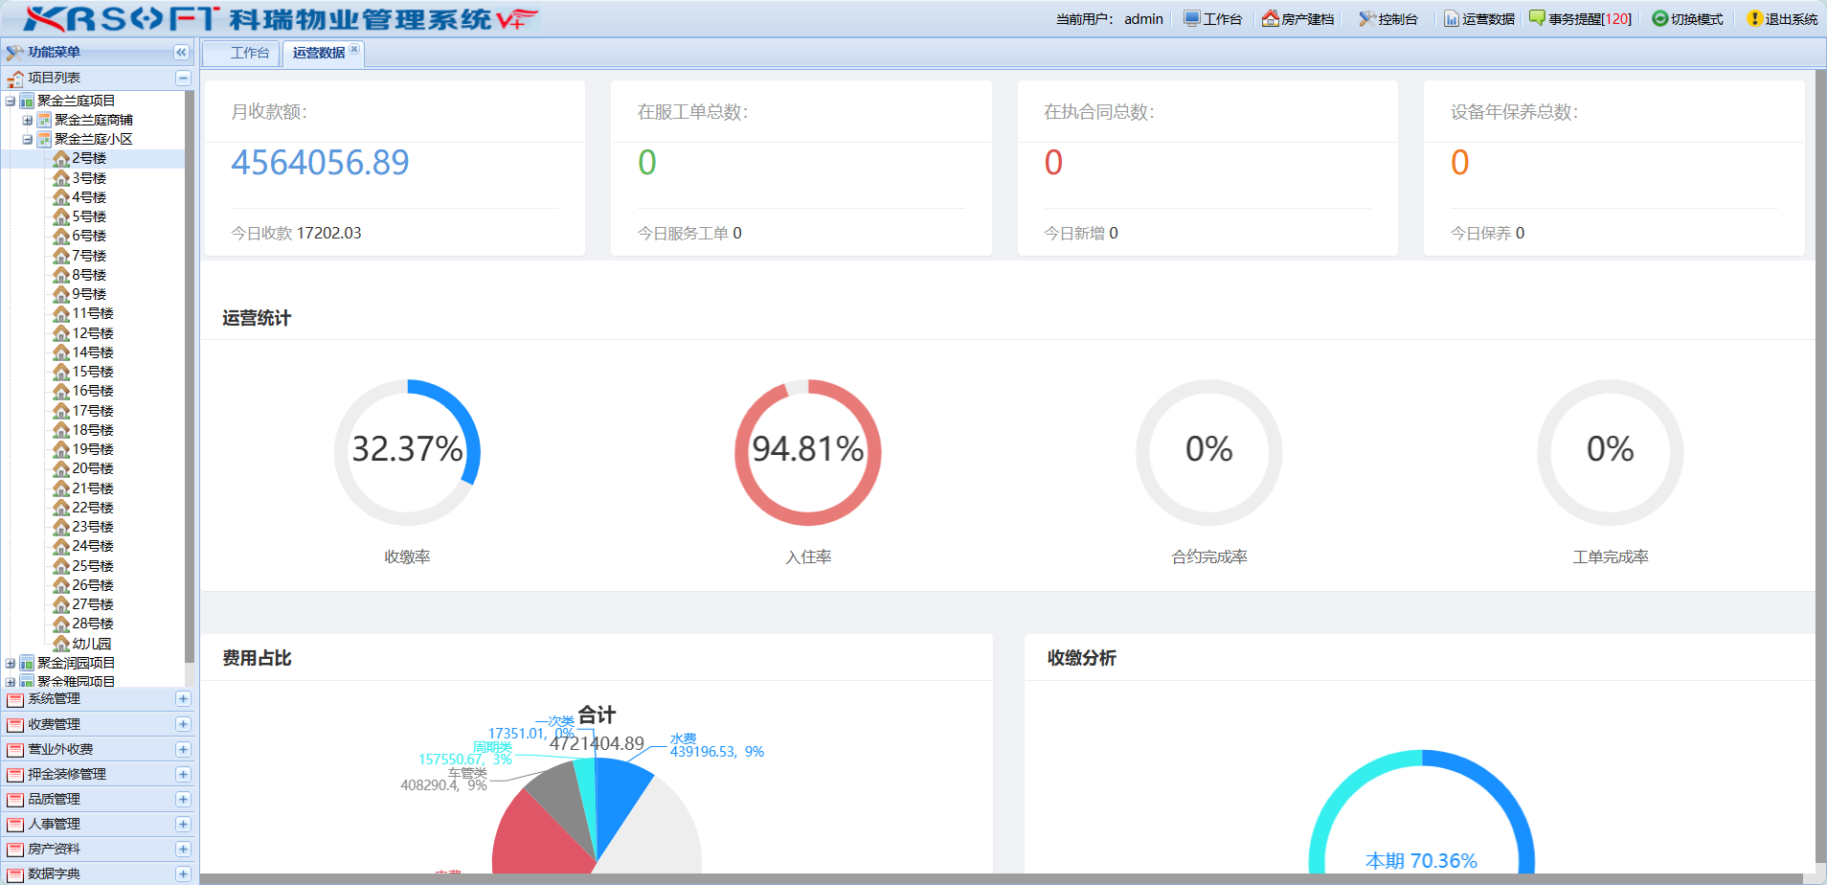Viewport: 1827px width, 885px height.
Task: Expand the 品质管理 panel plus button
Action: [x=183, y=799]
